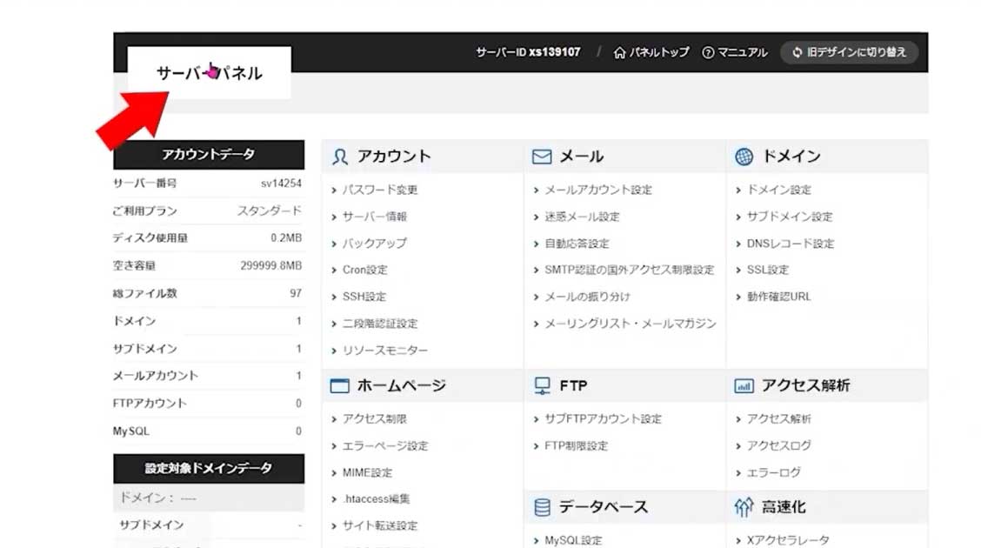This screenshot has height=548, width=981.
Task: Click the サーバーパネル logo
Action: (x=208, y=73)
